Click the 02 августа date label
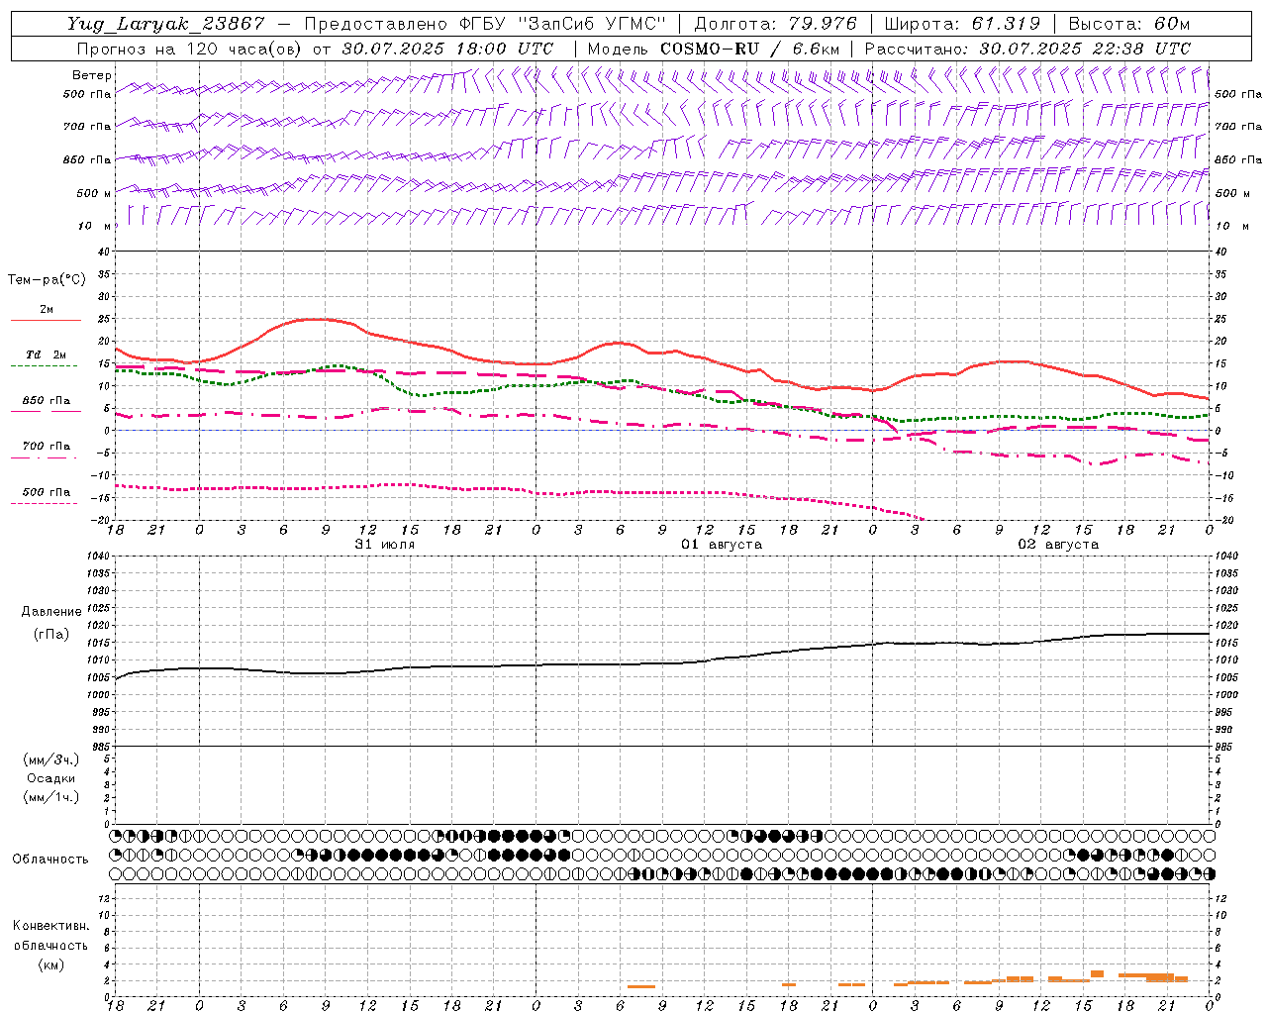The width and height of the screenshot is (1267, 1014). pyautogui.click(x=1058, y=545)
